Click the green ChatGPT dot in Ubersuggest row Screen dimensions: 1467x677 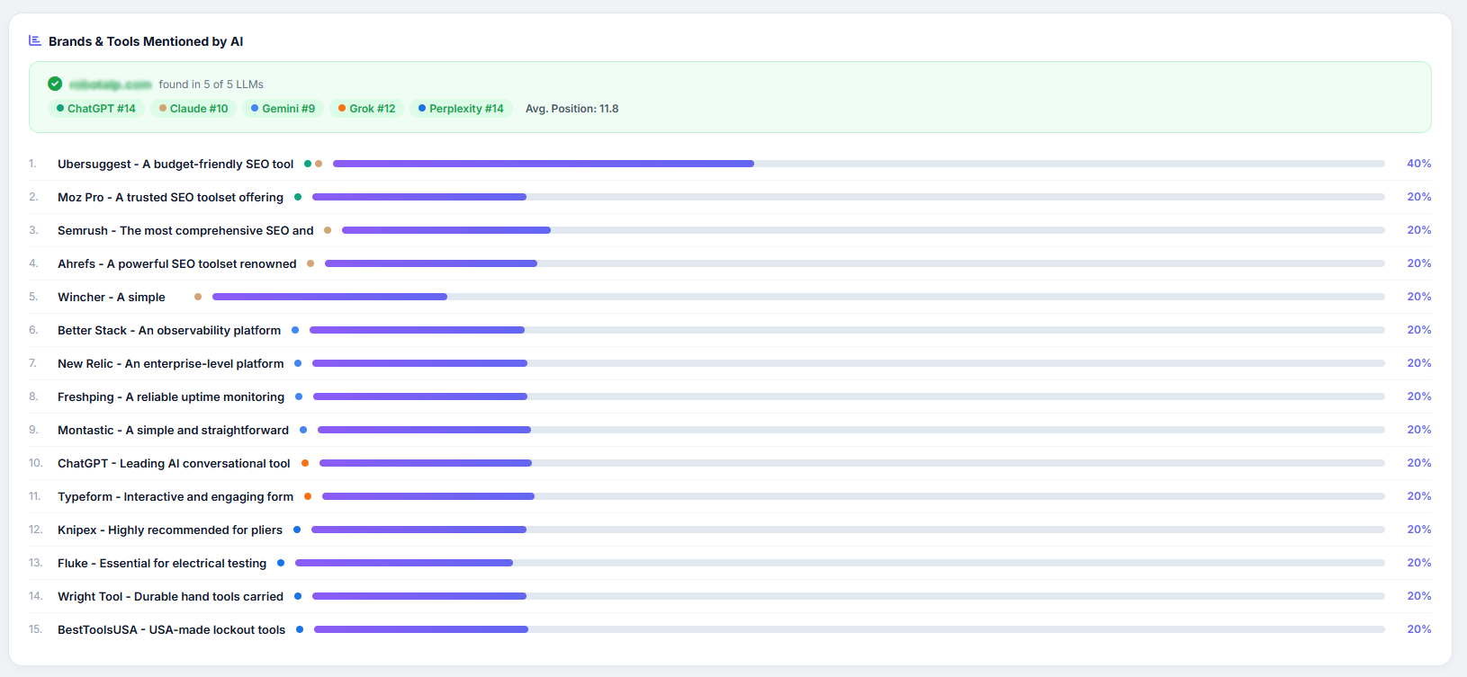click(x=308, y=164)
